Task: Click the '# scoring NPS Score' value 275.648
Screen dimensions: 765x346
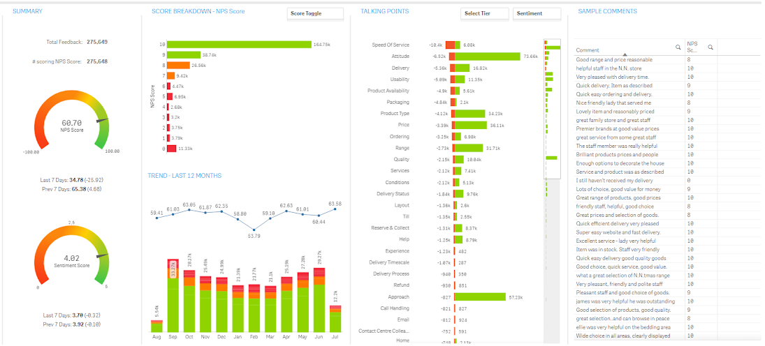Action: point(97,61)
